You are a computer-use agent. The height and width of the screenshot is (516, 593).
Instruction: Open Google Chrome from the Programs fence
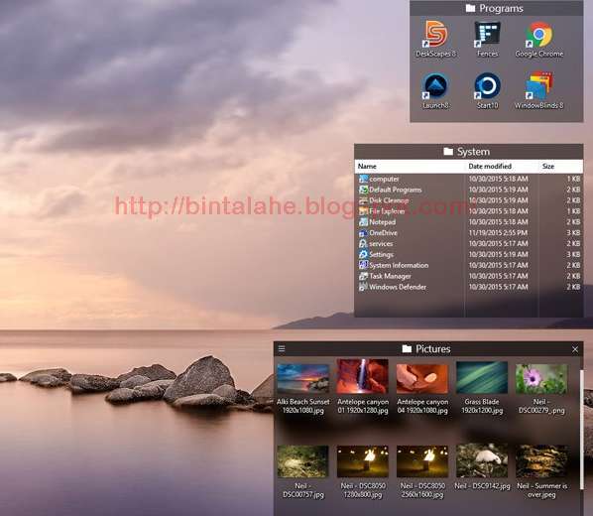(539, 34)
